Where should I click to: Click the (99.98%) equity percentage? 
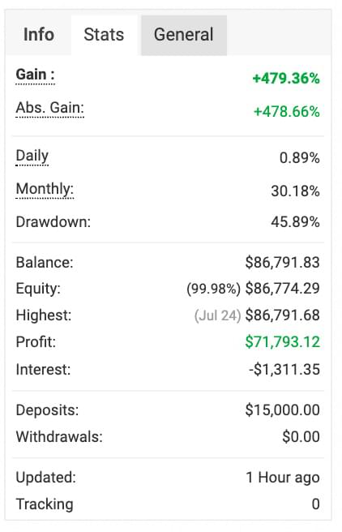click(213, 289)
